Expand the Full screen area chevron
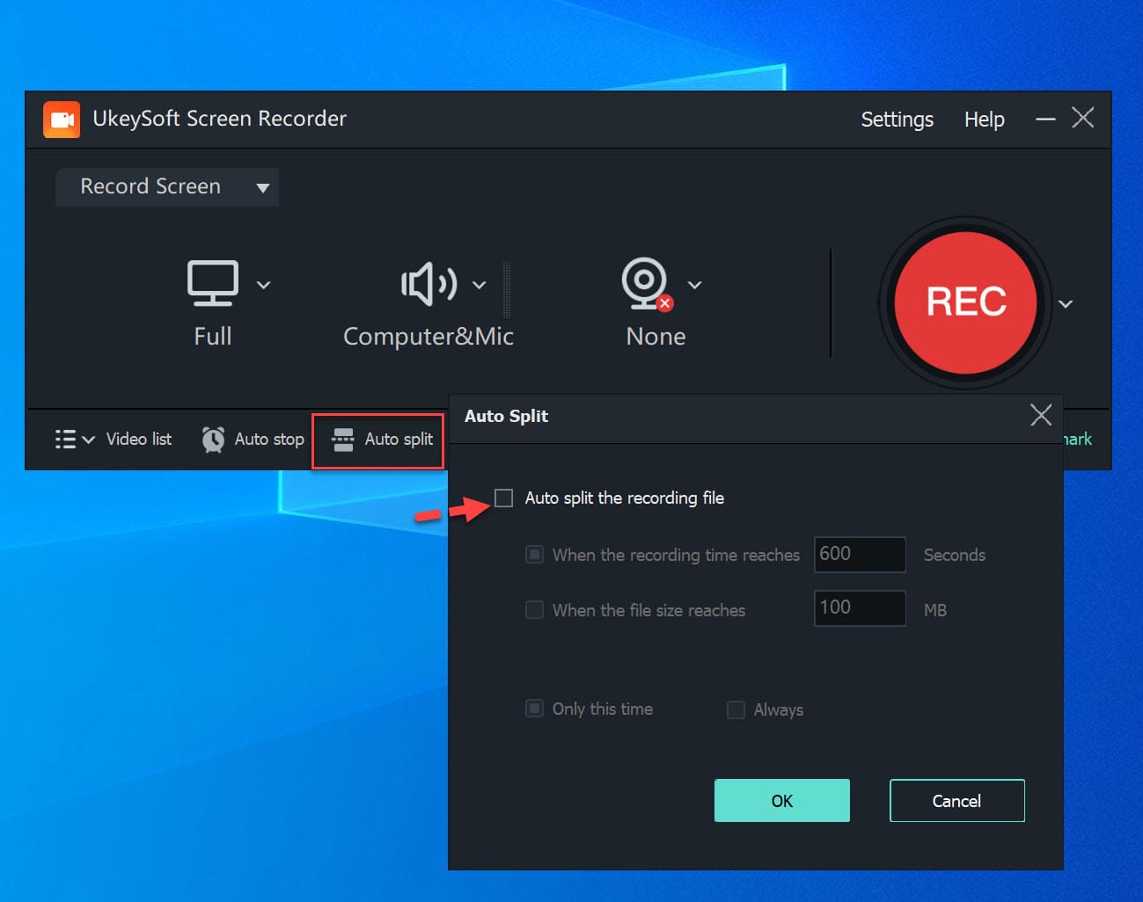 (263, 285)
